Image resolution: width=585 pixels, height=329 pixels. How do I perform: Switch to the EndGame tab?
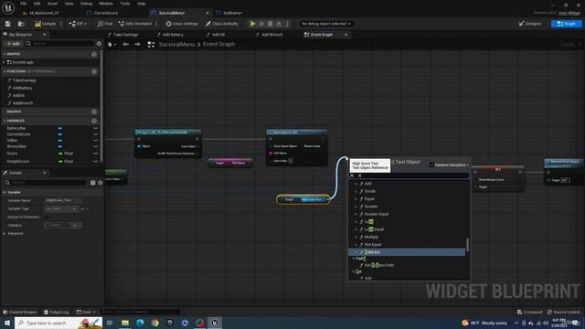pyautogui.click(x=232, y=13)
